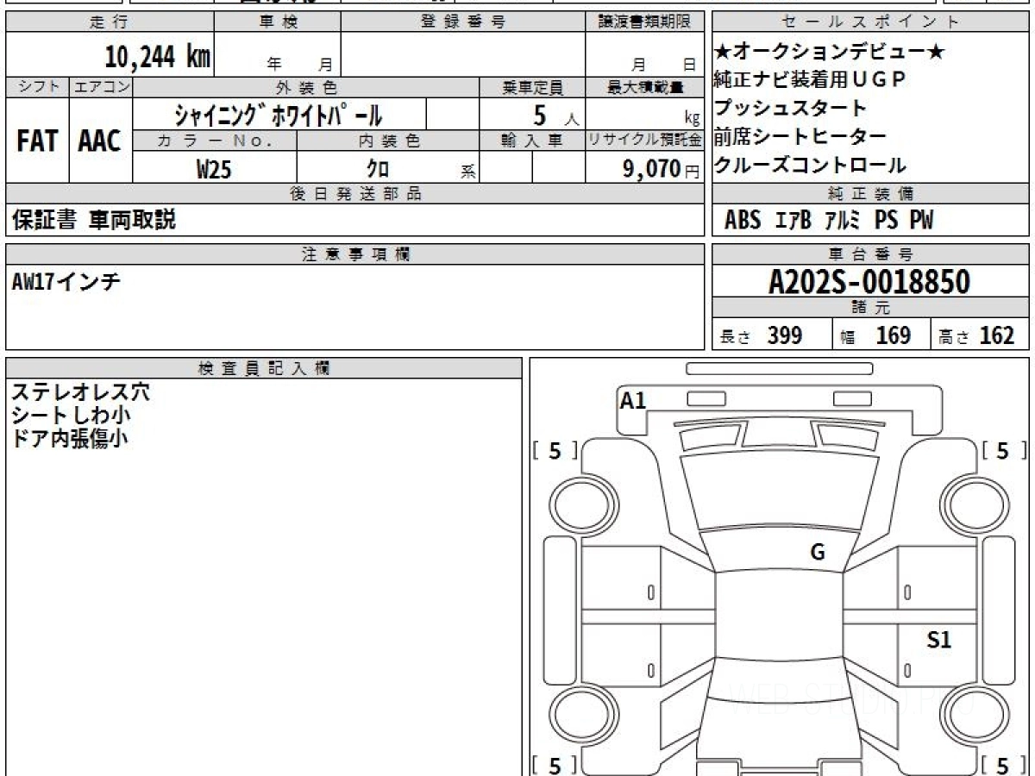Click the 10,244 km mileage value
The image size is (1035, 776).
click(x=157, y=57)
